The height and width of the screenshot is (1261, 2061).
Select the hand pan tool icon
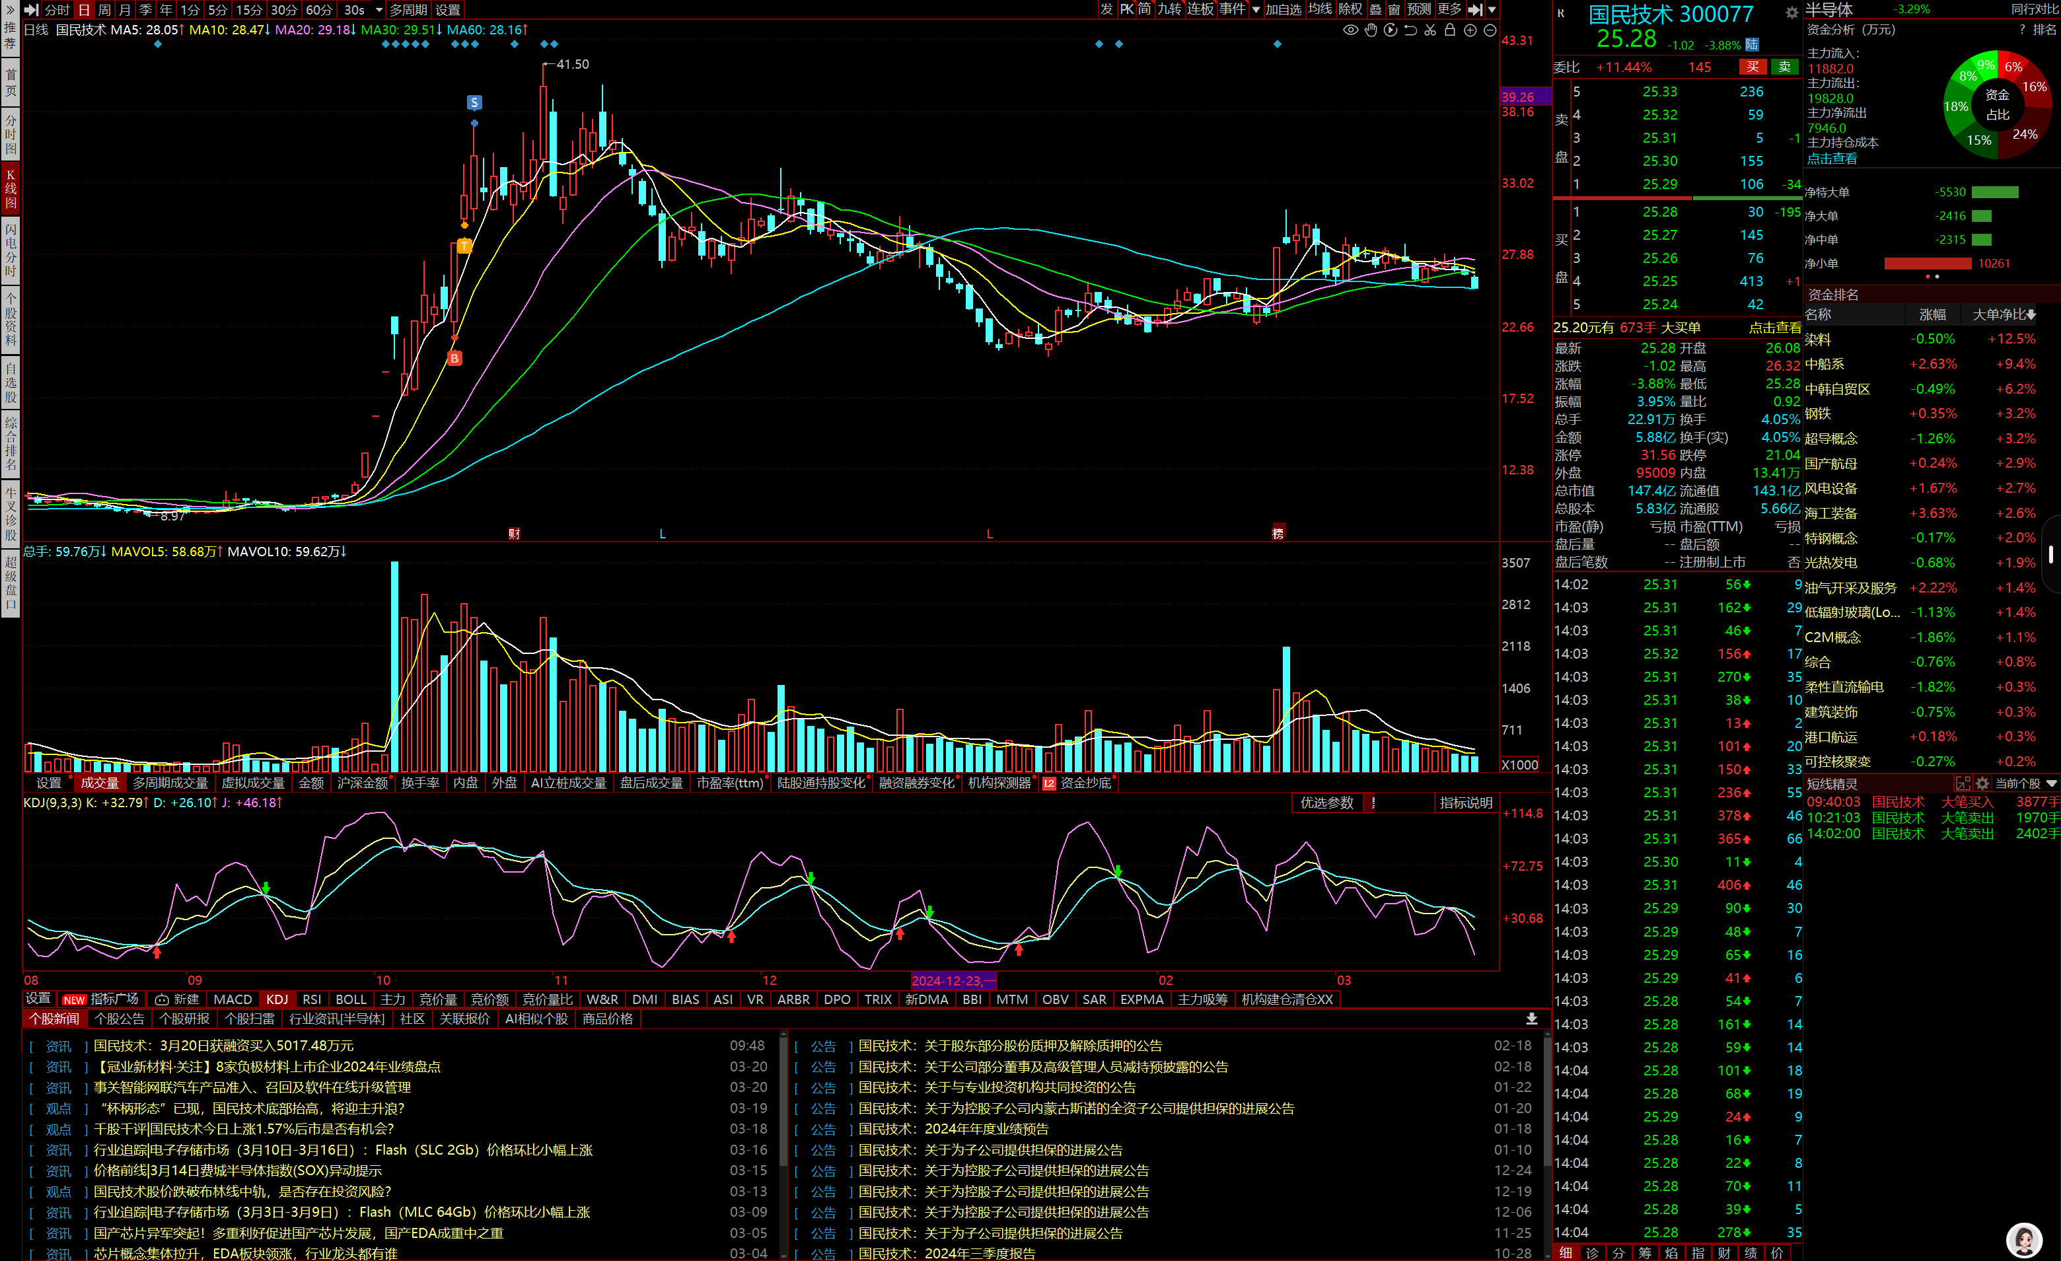pos(1370,30)
